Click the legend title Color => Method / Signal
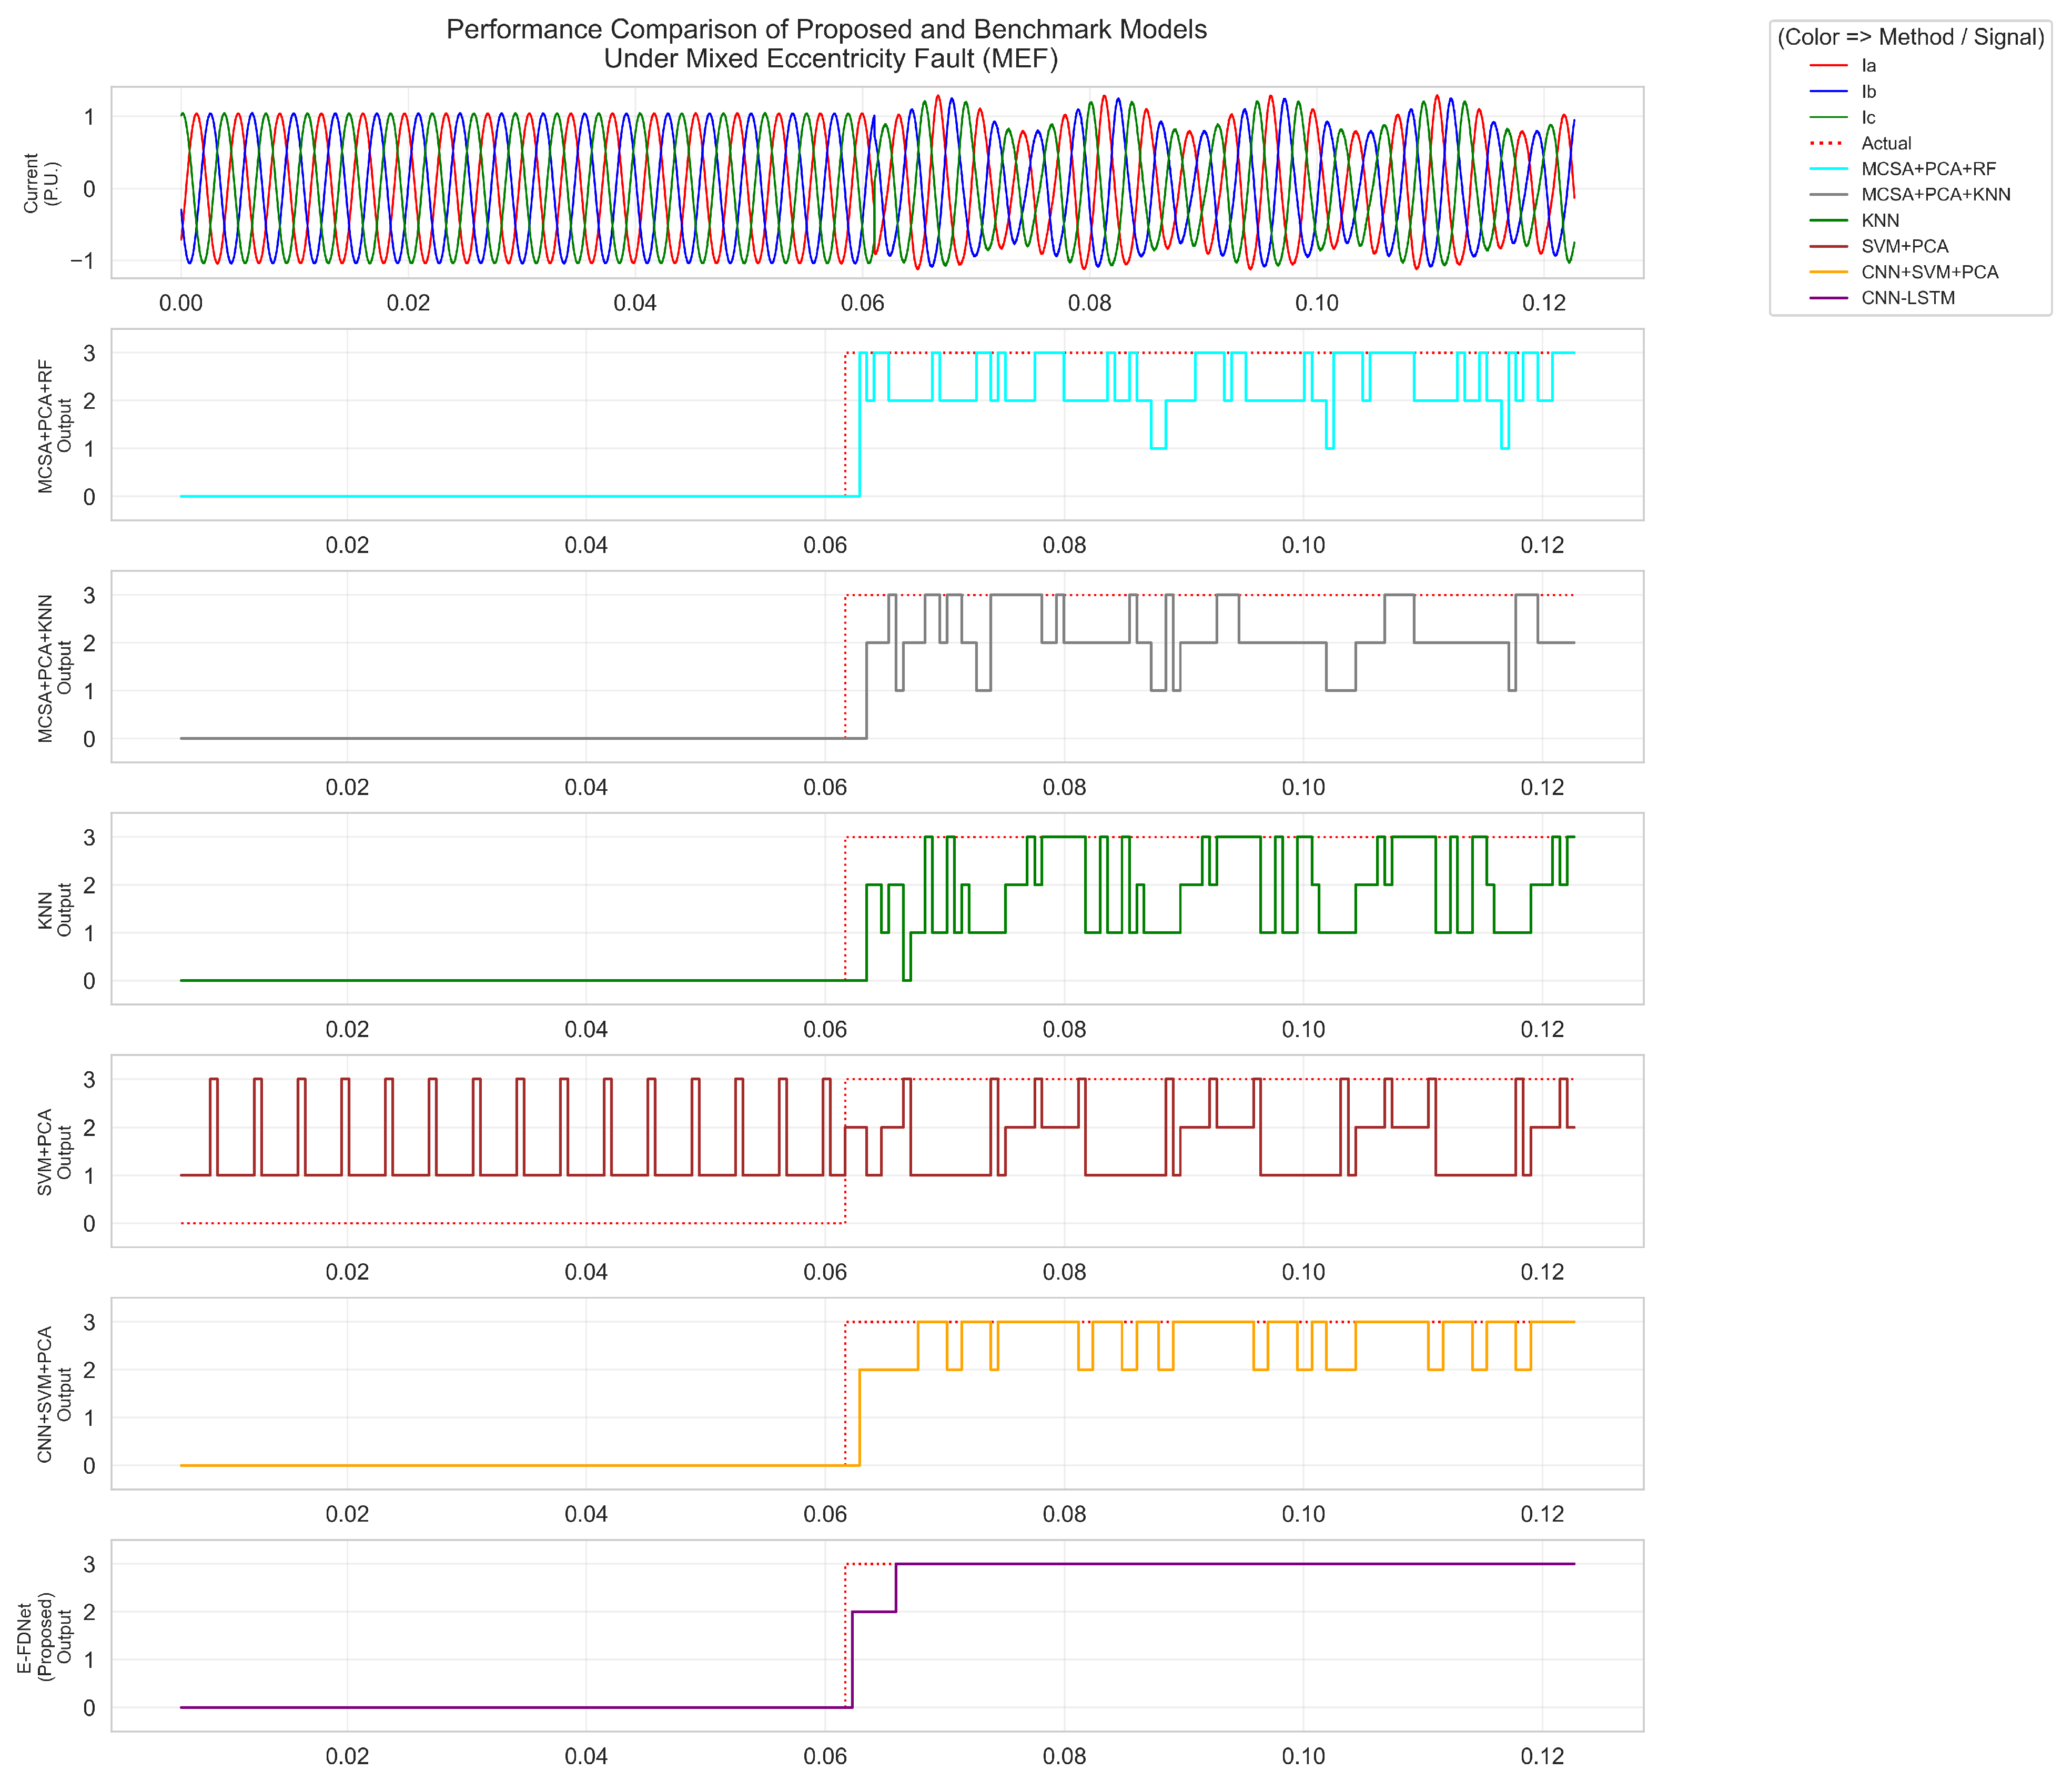The width and height of the screenshot is (2072, 1791). 1910,37
